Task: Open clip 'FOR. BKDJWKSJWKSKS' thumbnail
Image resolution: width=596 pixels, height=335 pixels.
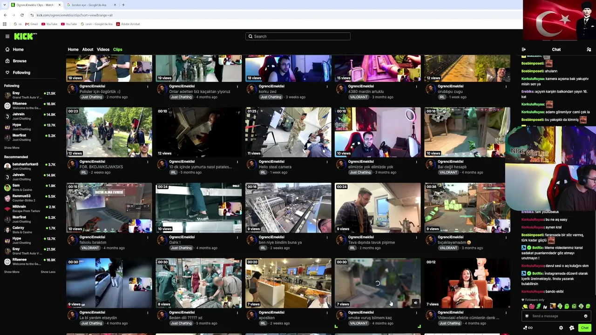Action: (x=109, y=132)
